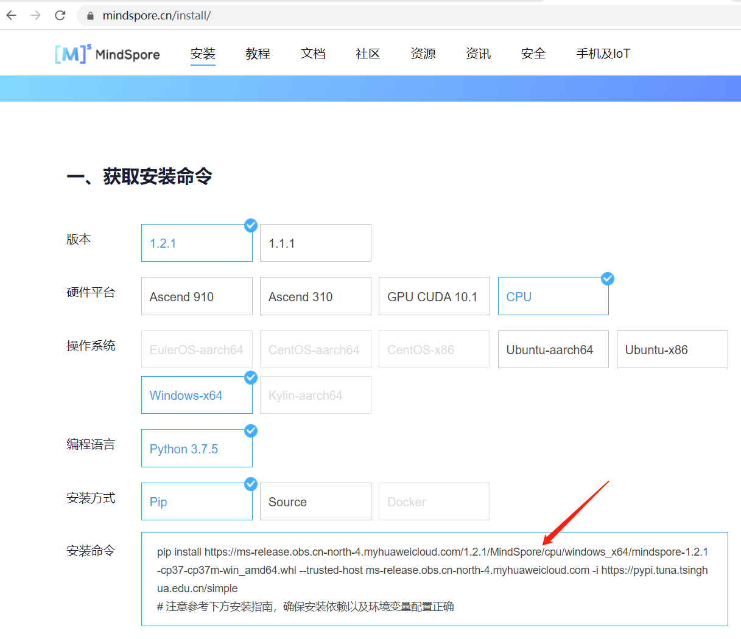741x639 pixels.
Task: Choose Ascend 310 hardware platform
Action: [x=315, y=296]
